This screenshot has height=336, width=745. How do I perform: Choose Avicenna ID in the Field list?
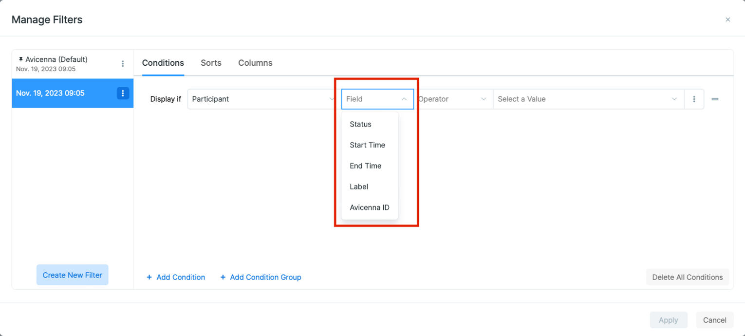pos(369,207)
